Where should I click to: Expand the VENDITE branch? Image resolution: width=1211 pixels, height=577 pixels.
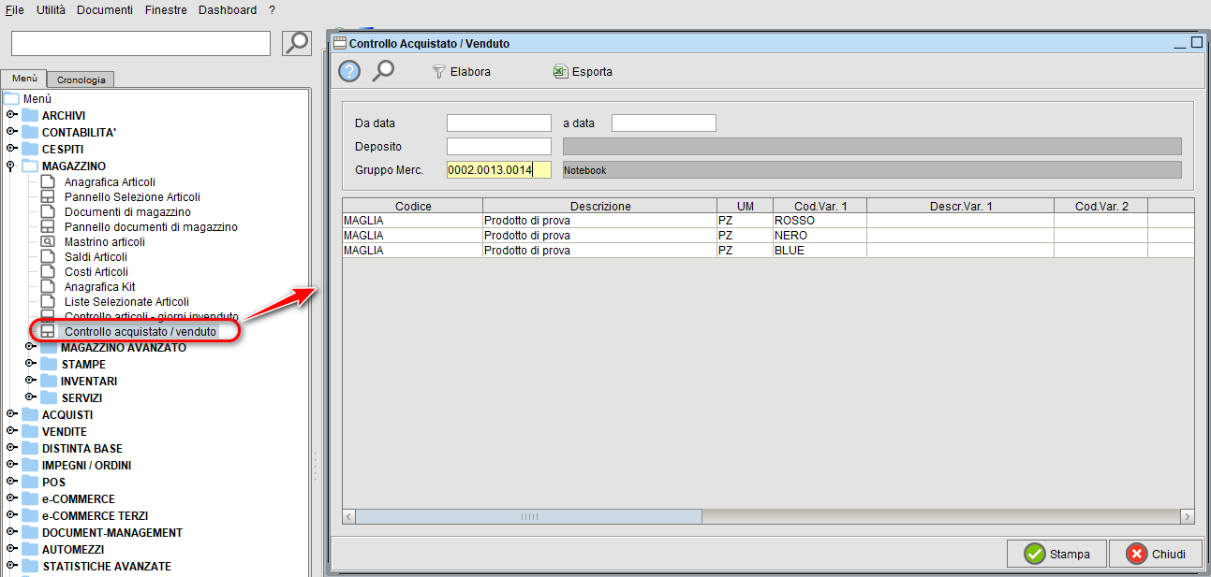[8, 431]
